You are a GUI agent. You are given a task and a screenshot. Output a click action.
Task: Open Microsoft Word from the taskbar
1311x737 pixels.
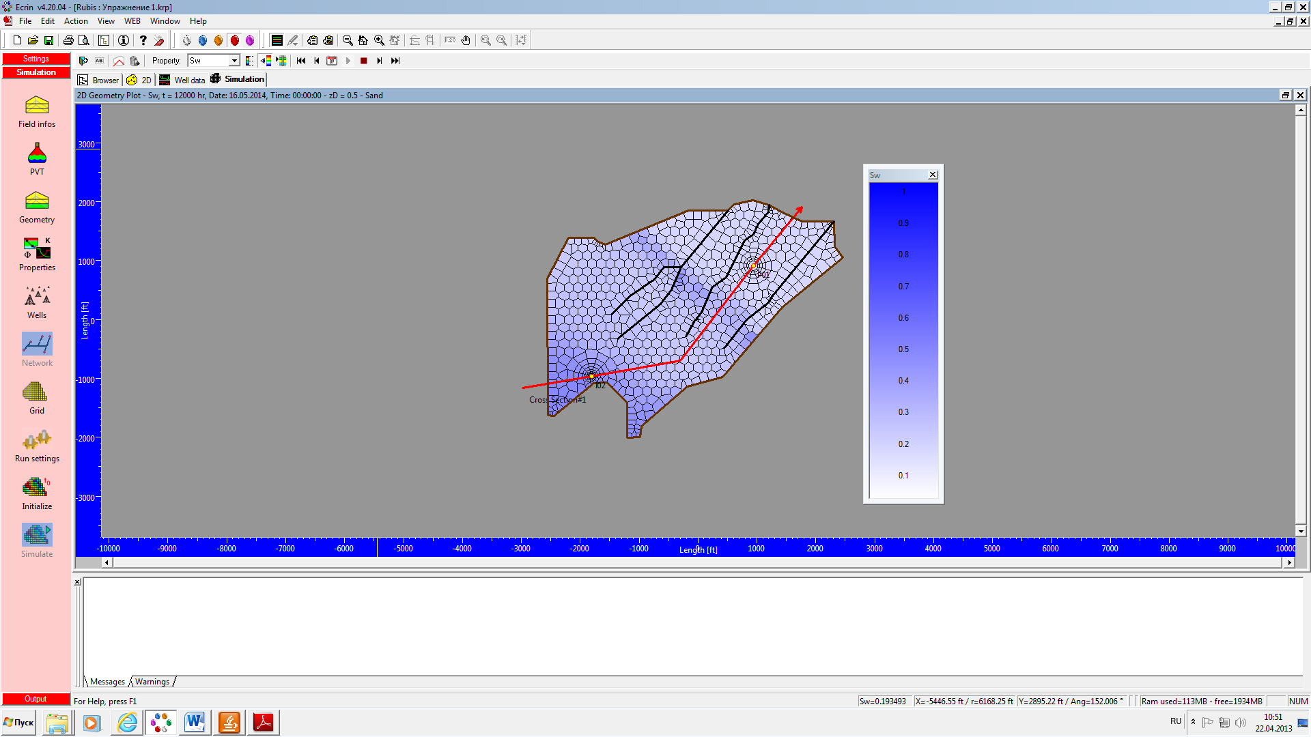(195, 723)
